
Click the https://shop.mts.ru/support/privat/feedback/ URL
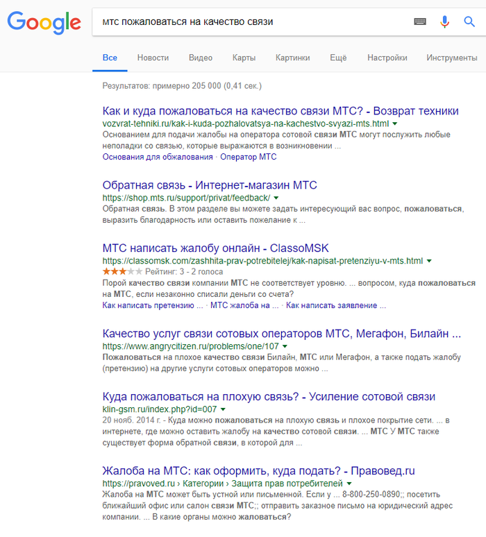[187, 198]
